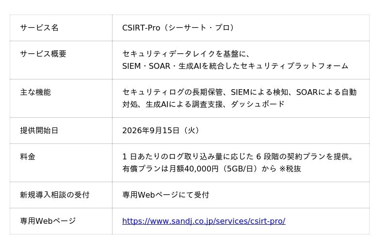
Task: Click the ※税抜 note text
Action: click(290, 169)
